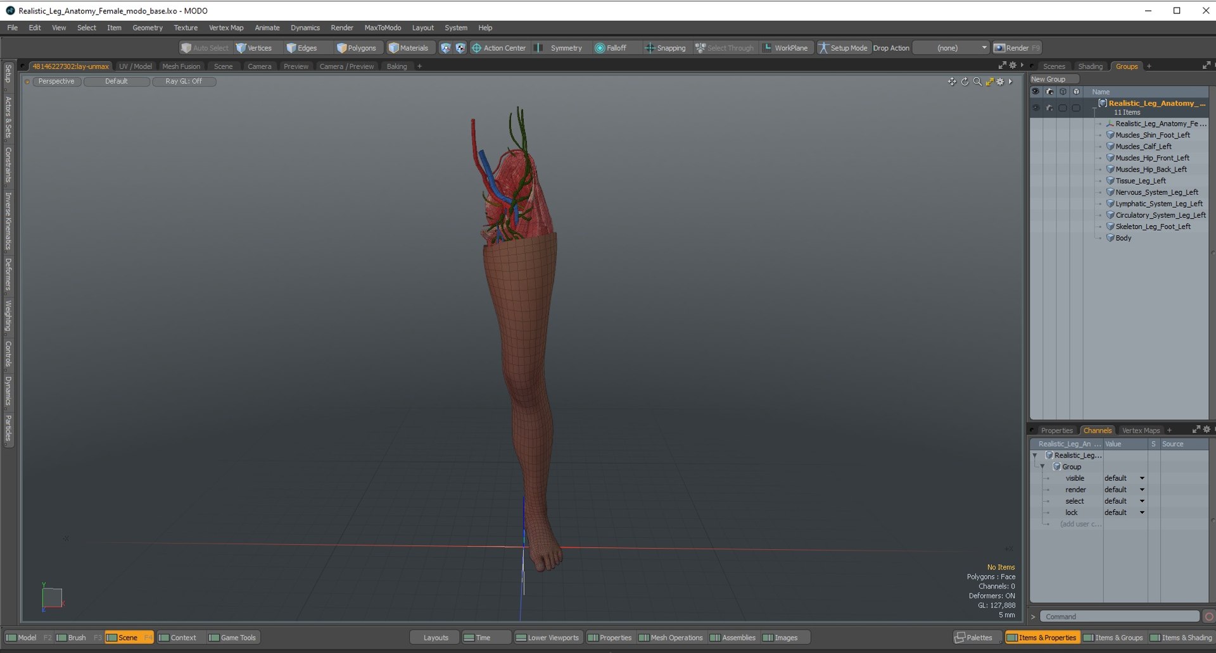Screen dimensions: 1216x653
Task: Open the MaxToModo menu
Action: (383, 28)
